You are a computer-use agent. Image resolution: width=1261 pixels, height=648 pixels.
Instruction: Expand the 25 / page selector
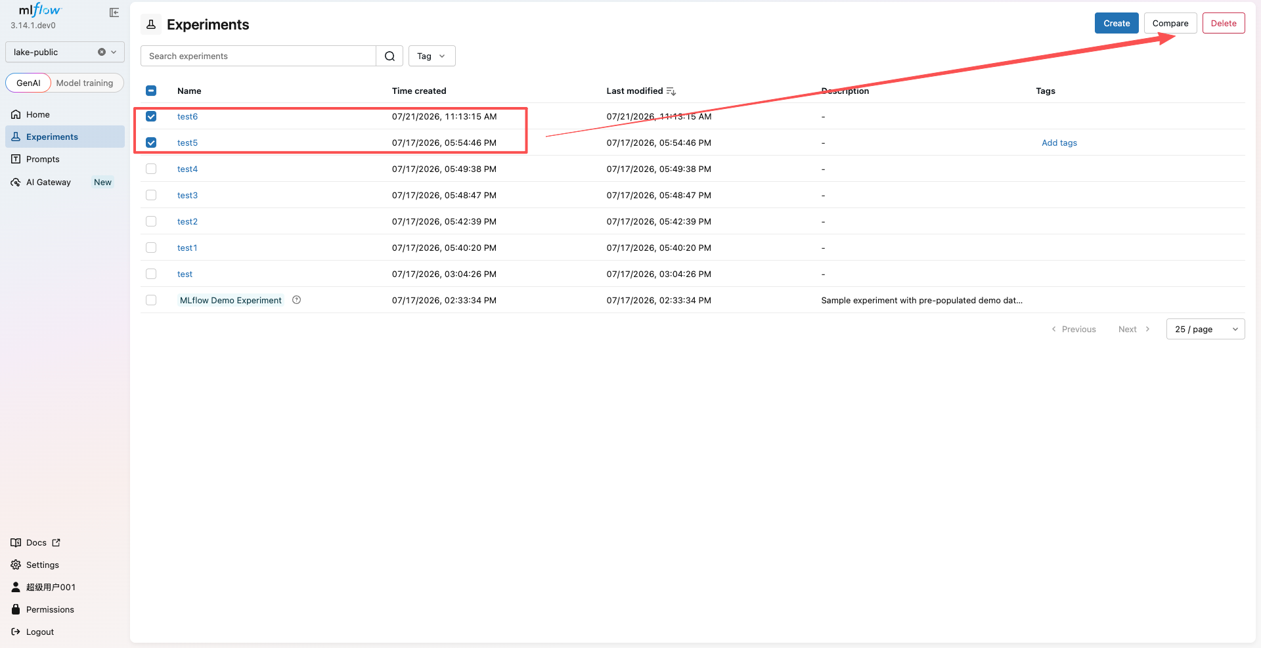pos(1205,329)
